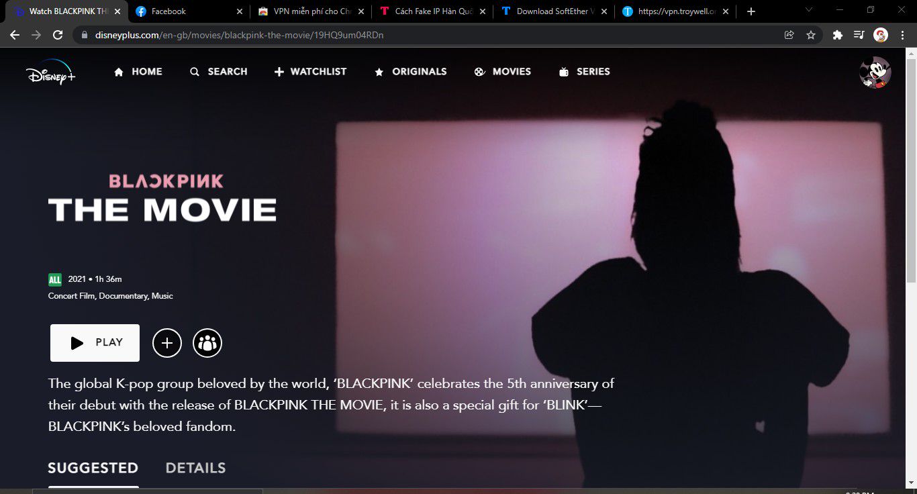Reload the current page

(58, 35)
